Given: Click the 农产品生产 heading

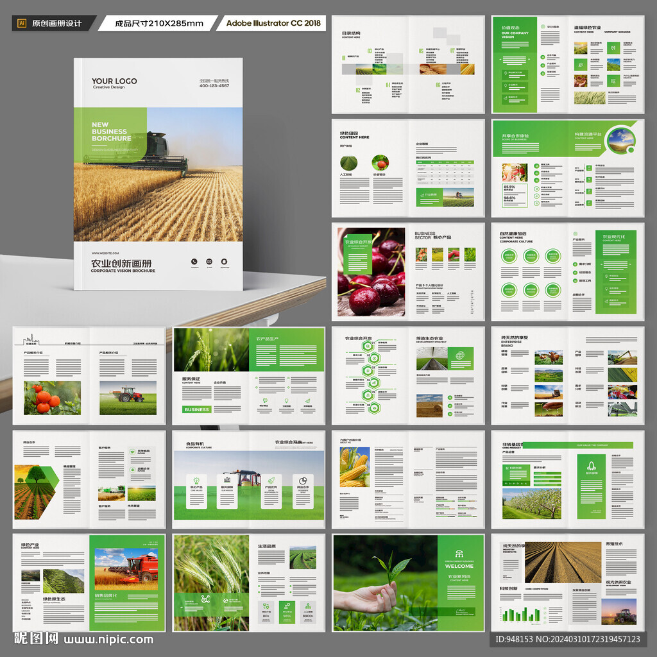Looking at the screenshot, I should pos(267,339).
